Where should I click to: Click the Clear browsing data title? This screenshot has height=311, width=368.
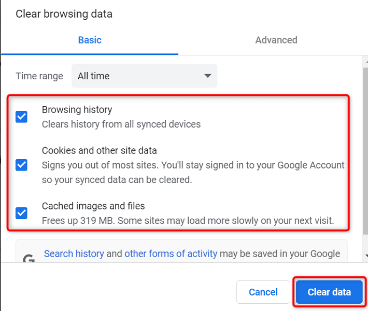(64, 14)
